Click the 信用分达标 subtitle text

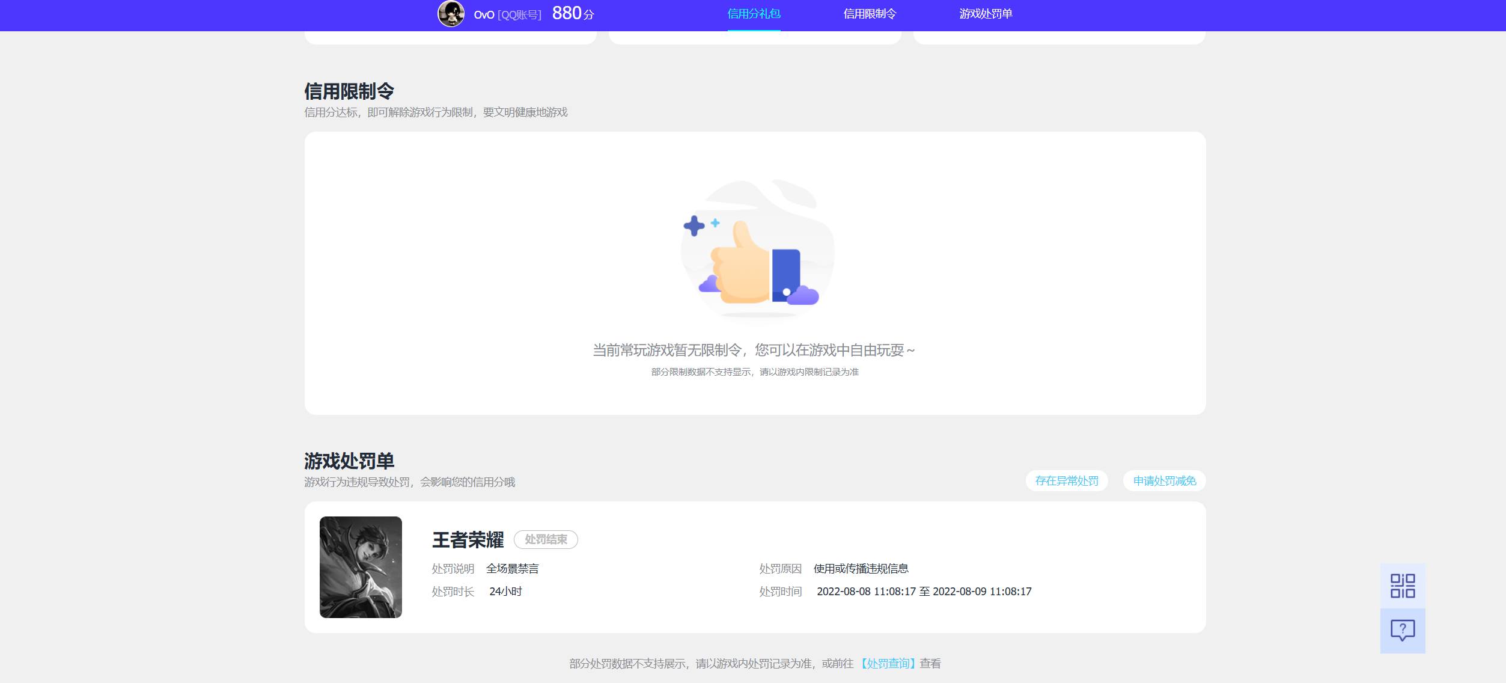436,112
